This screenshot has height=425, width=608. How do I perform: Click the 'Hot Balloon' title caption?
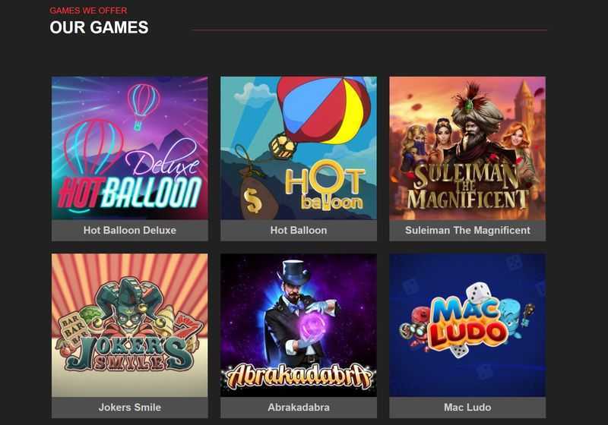tap(299, 230)
